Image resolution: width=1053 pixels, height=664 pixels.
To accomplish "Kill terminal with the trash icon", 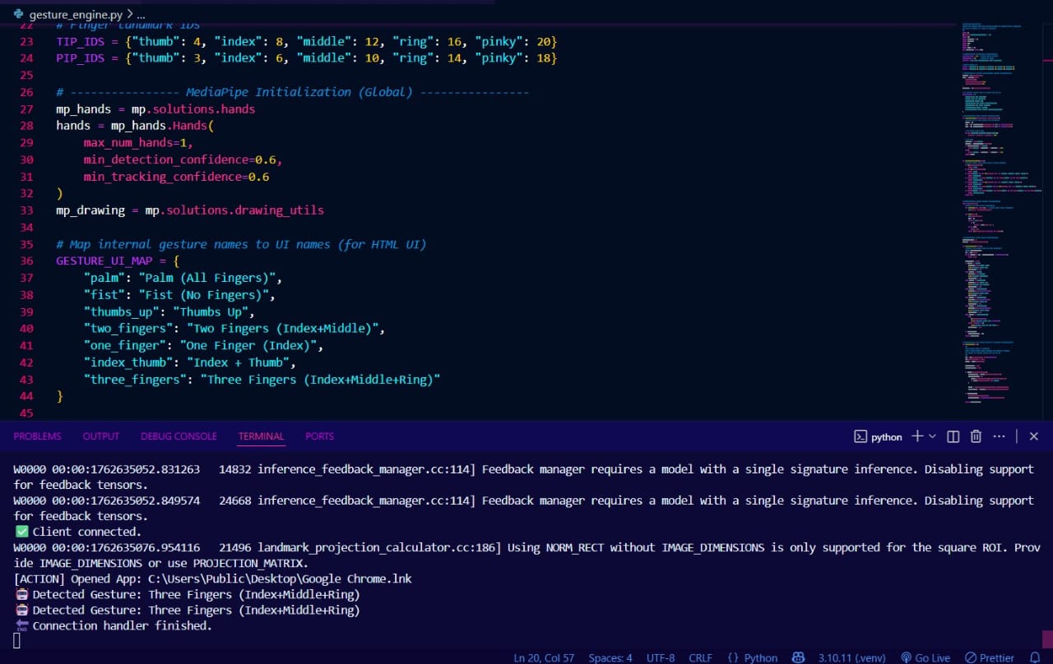I will coord(976,436).
